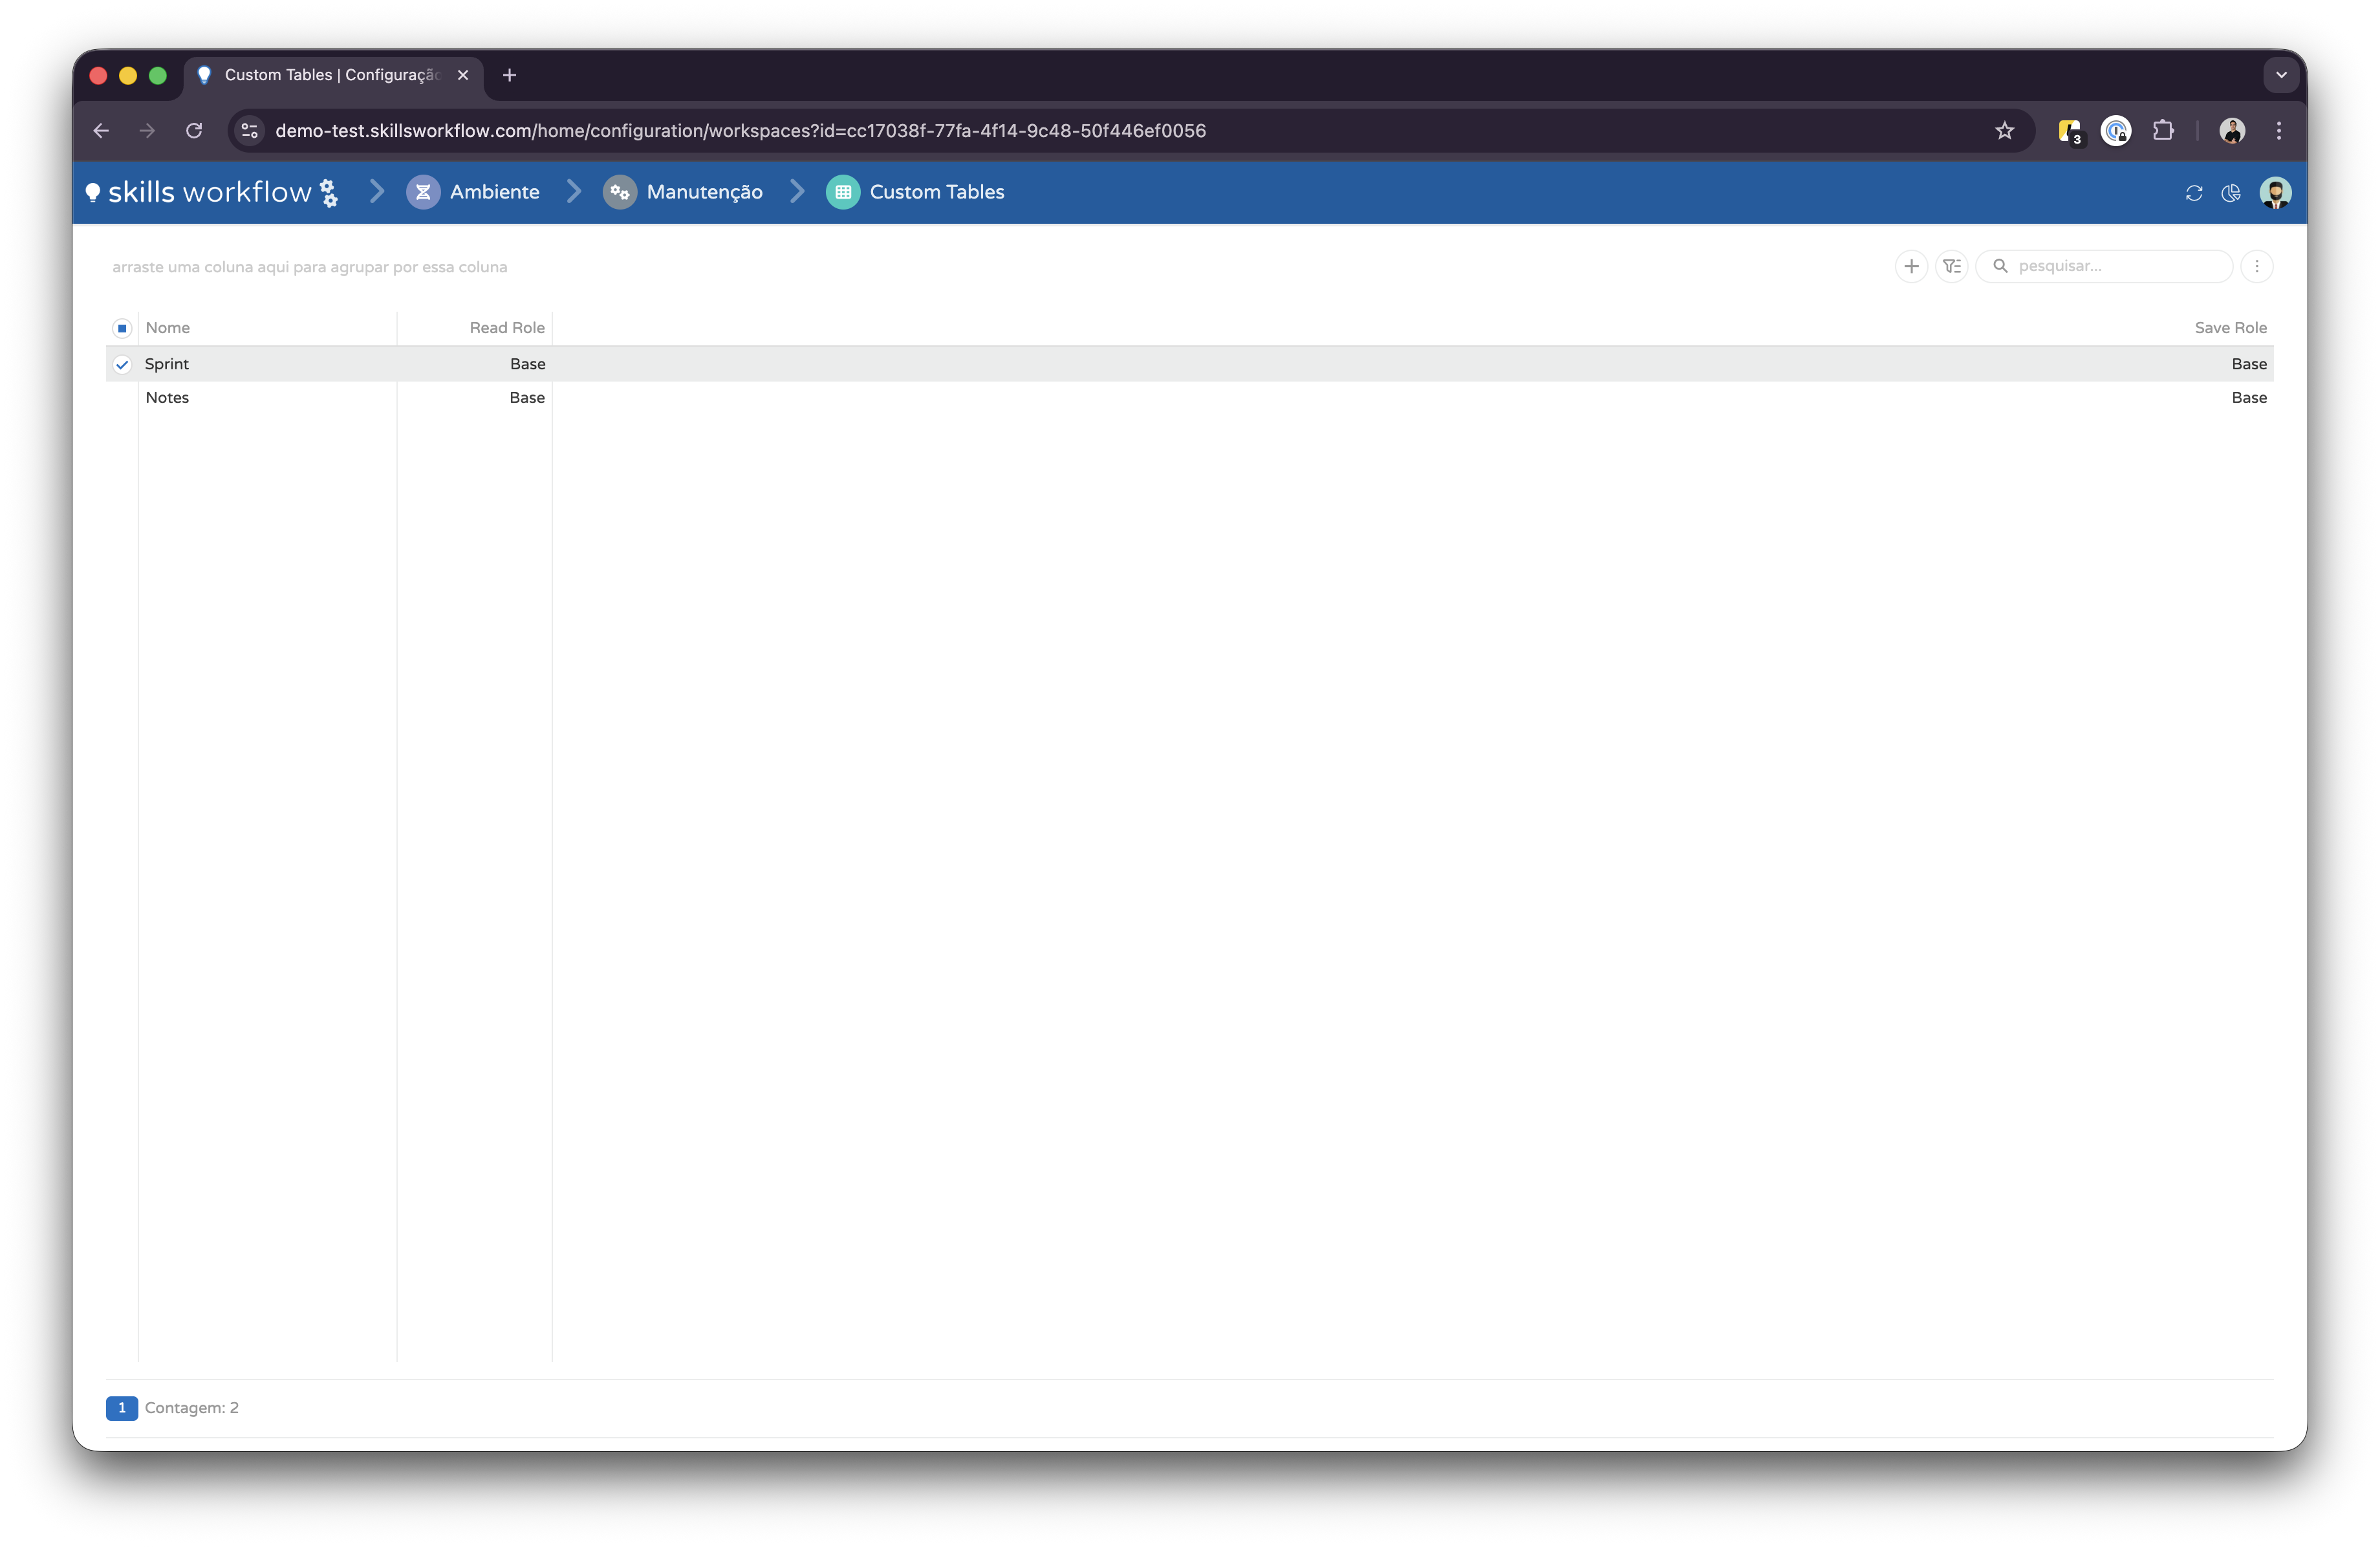Open grid options three-dot menu
The width and height of the screenshot is (2380, 1547).
[2256, 266]
